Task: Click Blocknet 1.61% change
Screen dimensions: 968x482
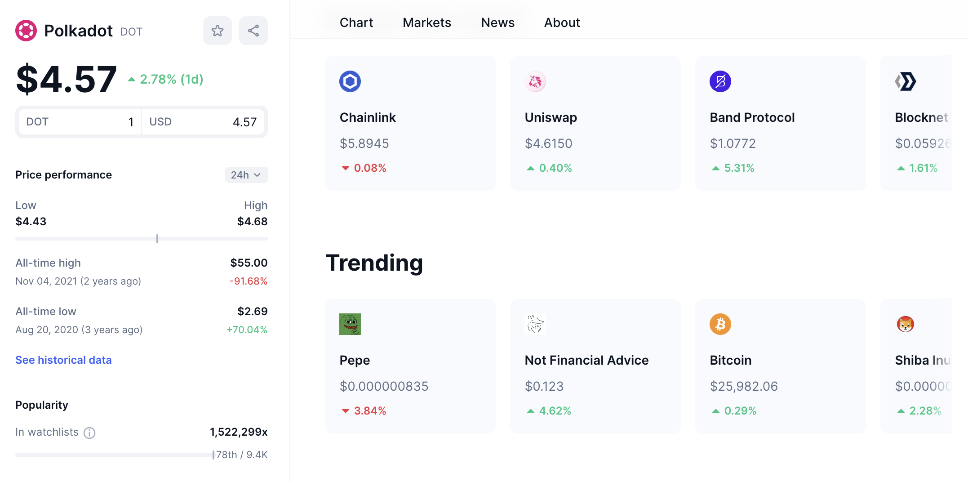Action: coord(917,168)
